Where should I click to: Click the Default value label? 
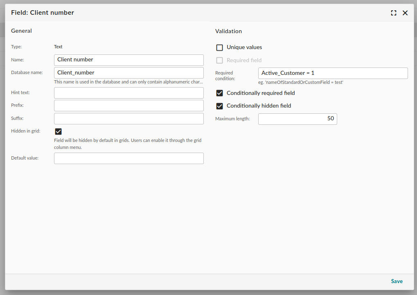[25, 158]
